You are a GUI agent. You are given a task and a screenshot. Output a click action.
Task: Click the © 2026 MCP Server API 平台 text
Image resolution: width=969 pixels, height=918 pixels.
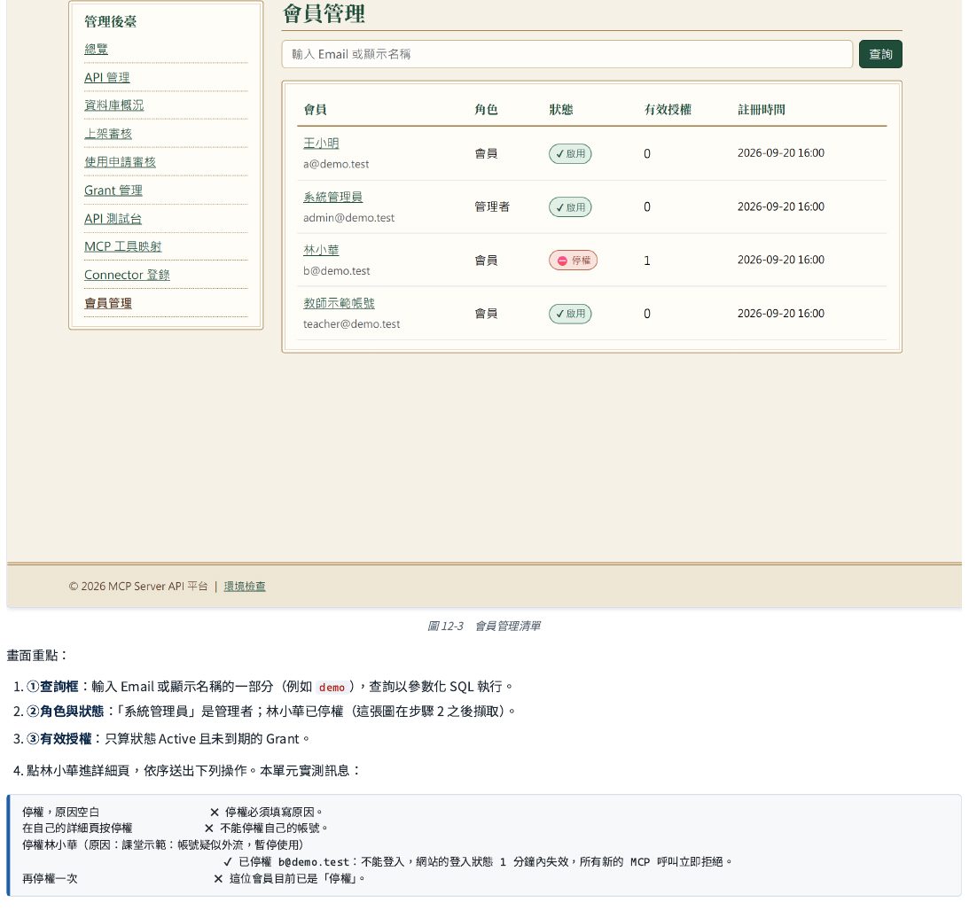coord(137,587)
